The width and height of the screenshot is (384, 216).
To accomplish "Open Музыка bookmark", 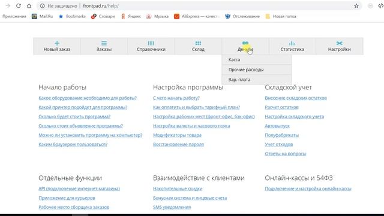I will [157, 16].
